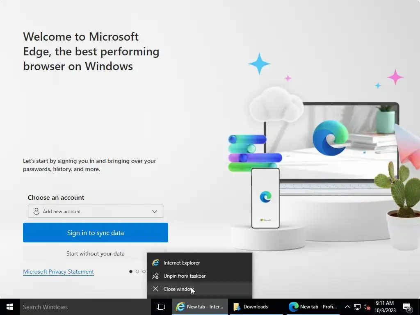Open Internet Explorer from the jump list

coord(200,263)
